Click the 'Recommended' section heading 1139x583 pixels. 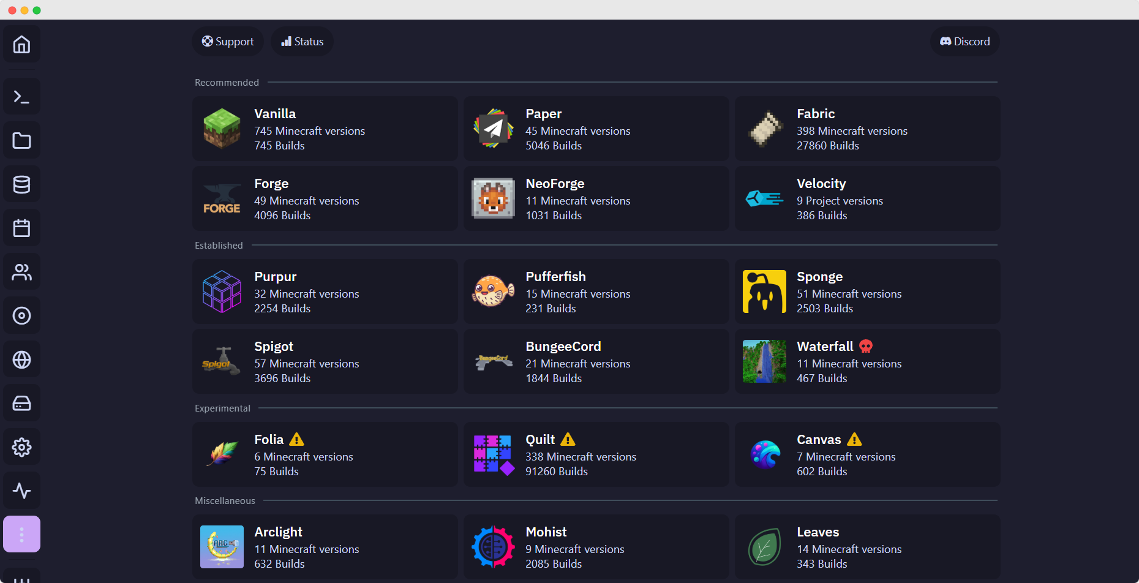(x=227, y=83)
